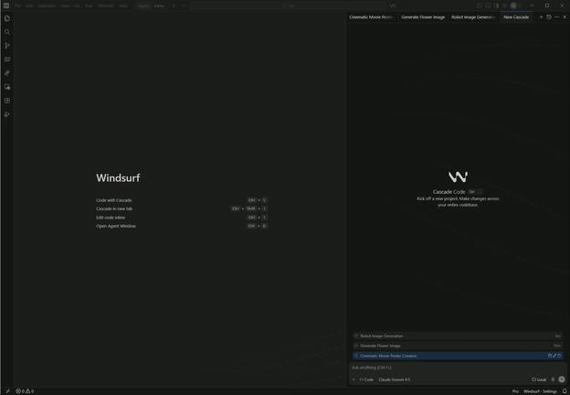This screenshot has height=395, width=570.
Task: Click the fifth activity bar icon above Remote Explorer
Action: 7,73
